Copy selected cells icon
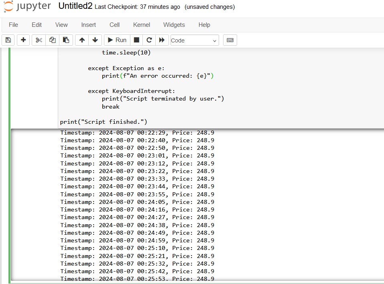 click(52, 40)
